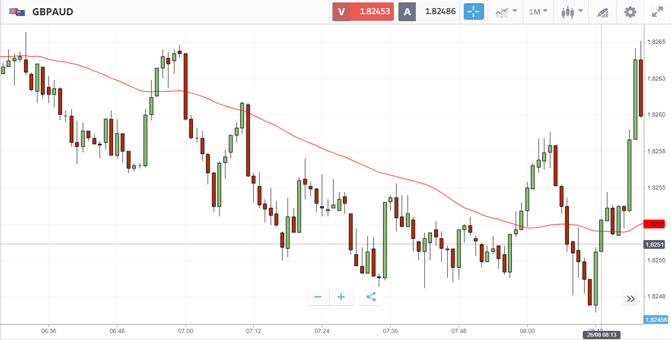Screen dimensions: 671x340
Task: Click the buy price 1.82486 button
Action: [429, 12]
